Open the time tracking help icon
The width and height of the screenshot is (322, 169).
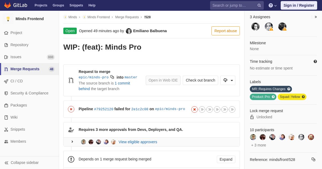(x=315, y=61)
